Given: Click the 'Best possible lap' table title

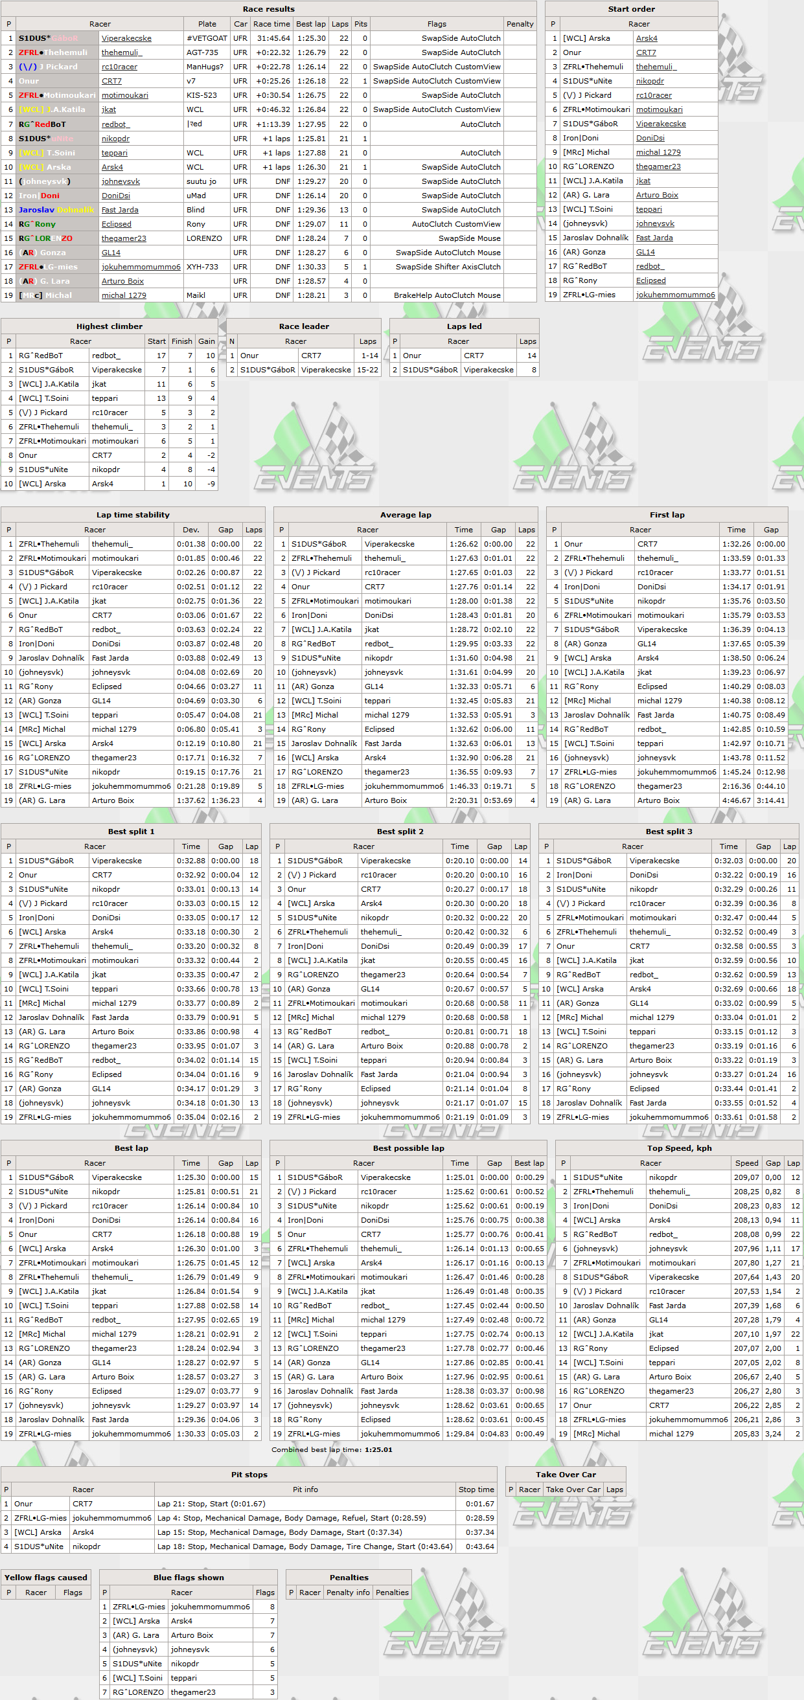Looking at the screenshot, I should coord(409,1149).
